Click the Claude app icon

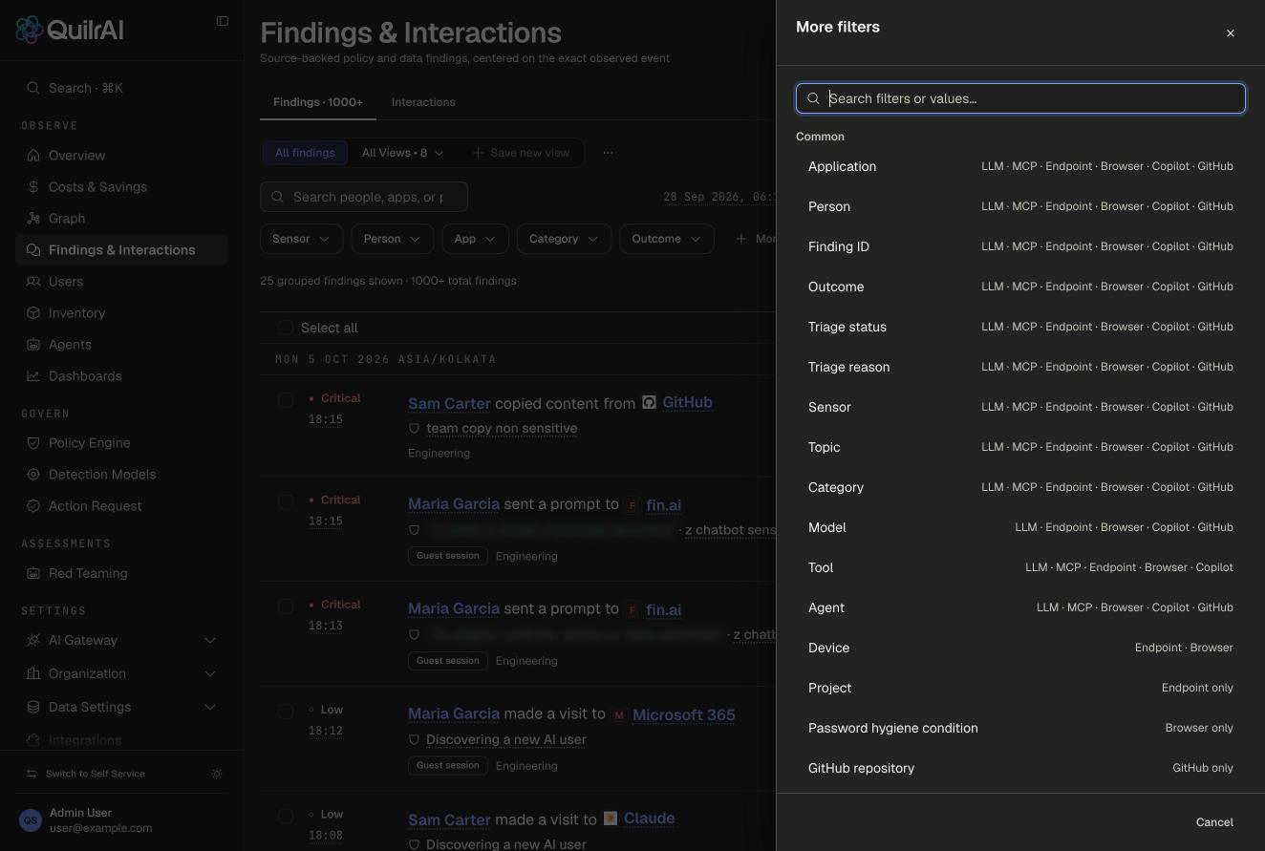[x=611, y=819]
